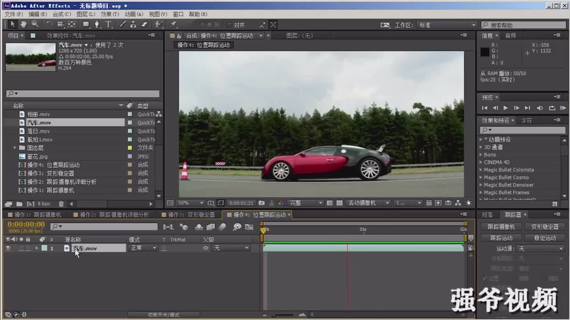570x320 pixels.
Task: Select the Pan Behind anchor point tool
Action: click(x=72, y=24)
